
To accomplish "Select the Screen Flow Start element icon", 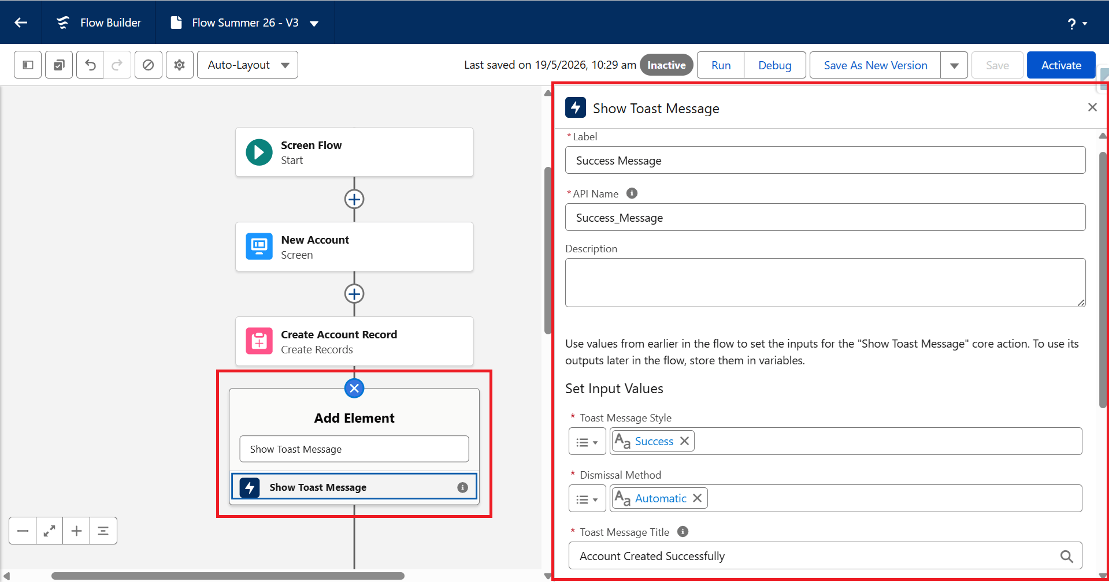I will click(259, 152).
